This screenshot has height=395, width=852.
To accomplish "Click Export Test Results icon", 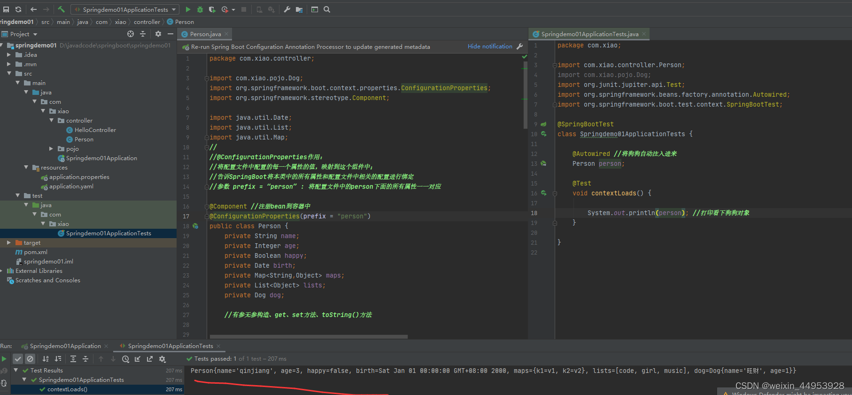I will [150, 359].
